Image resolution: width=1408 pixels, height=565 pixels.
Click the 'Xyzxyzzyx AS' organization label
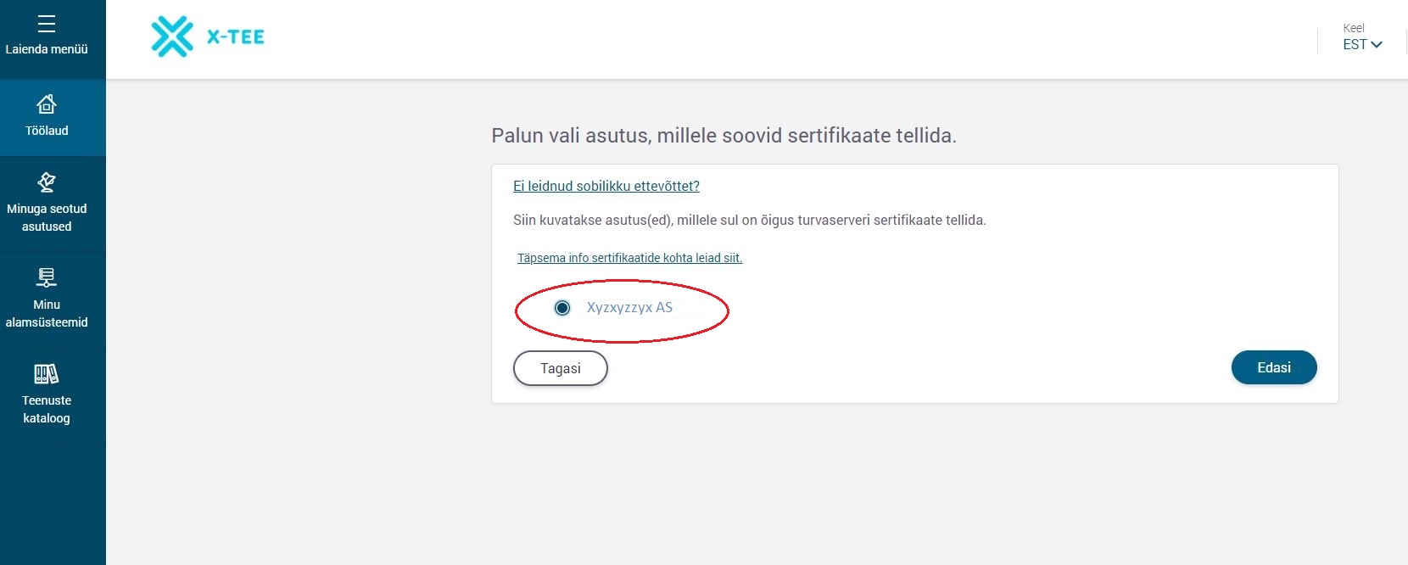[629, 308]
